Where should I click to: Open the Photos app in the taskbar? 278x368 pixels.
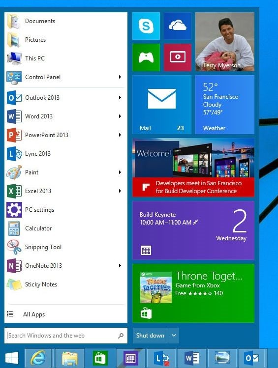(x=222, y=358)
